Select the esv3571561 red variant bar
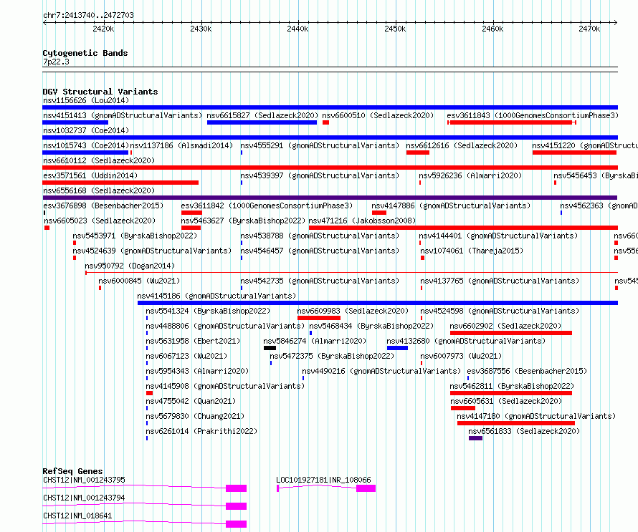This screenshot has width=638, height=532. click(x=120, y=183)
